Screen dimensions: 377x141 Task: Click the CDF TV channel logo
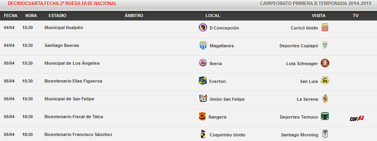pyautogui.click(x=357, y=118)
